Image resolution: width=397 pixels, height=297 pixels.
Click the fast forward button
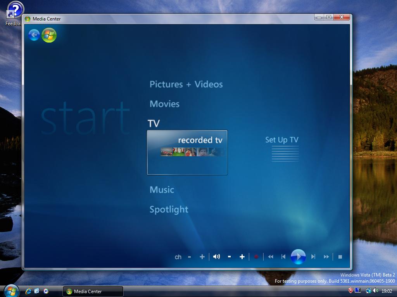(x=326, y=257)
